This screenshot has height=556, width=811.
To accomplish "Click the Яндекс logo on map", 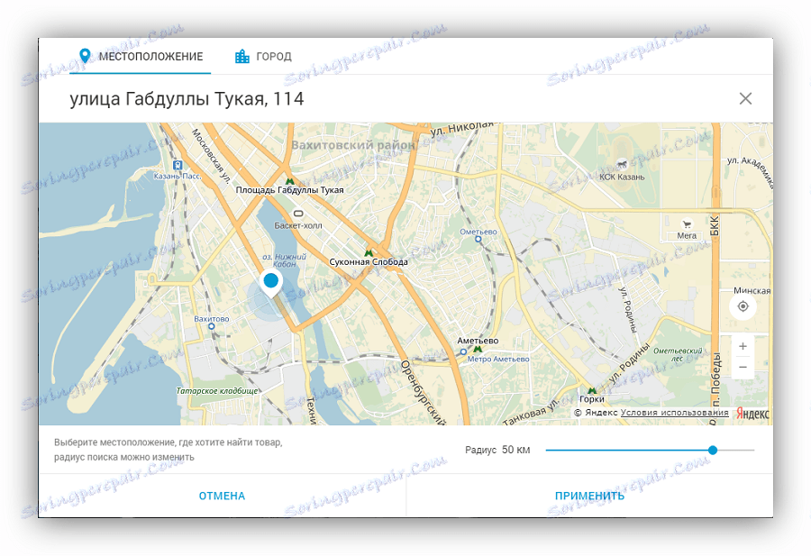I will [x=752, y=414].
